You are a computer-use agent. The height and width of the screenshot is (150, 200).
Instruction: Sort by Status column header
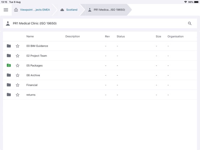coord(121,36)
